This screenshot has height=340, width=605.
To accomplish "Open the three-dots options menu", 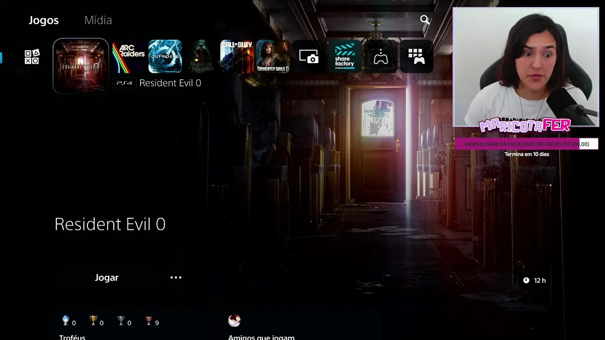I will 176,278.
